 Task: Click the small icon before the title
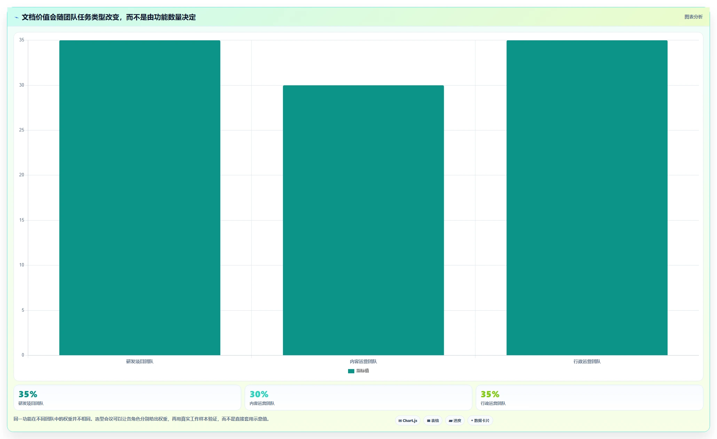tap(16, 17)
